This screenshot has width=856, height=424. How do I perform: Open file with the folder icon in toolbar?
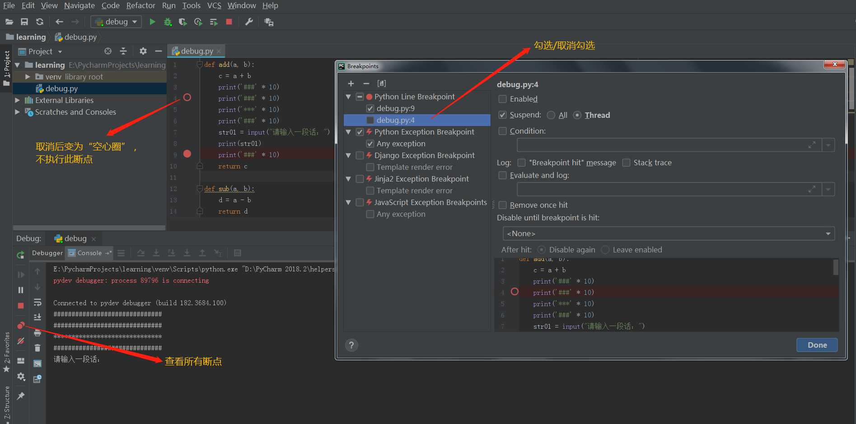9,22
